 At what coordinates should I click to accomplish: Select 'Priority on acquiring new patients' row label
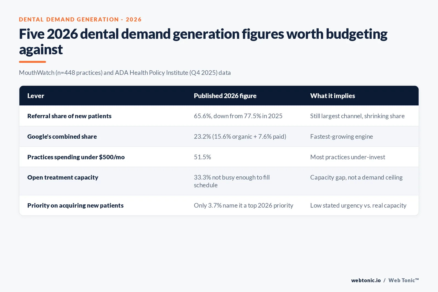pos(75,206)
